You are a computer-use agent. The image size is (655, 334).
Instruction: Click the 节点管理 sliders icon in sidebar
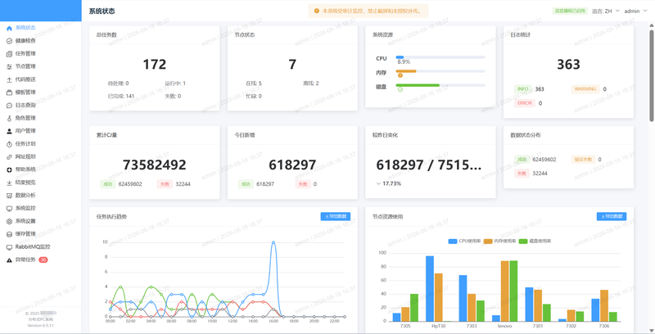[9, 67]
